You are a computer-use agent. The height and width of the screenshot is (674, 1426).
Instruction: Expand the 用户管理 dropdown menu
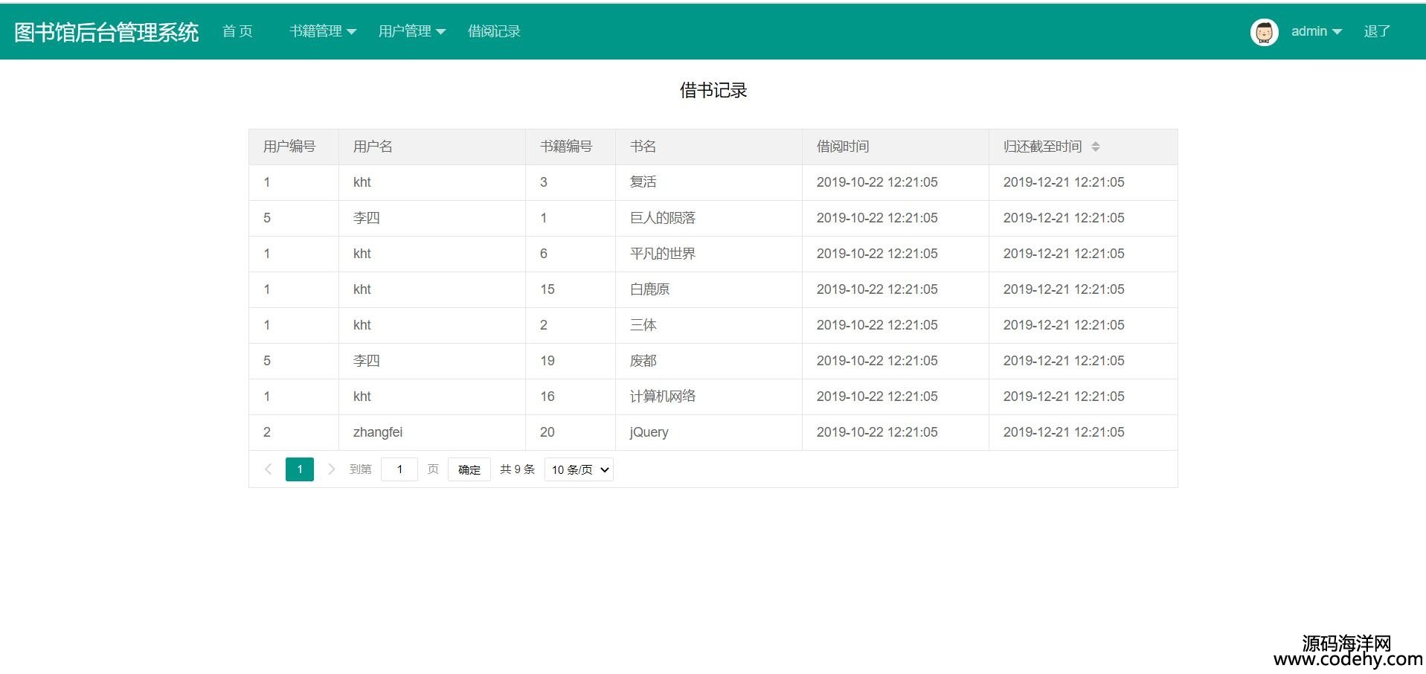coord(411,31)
